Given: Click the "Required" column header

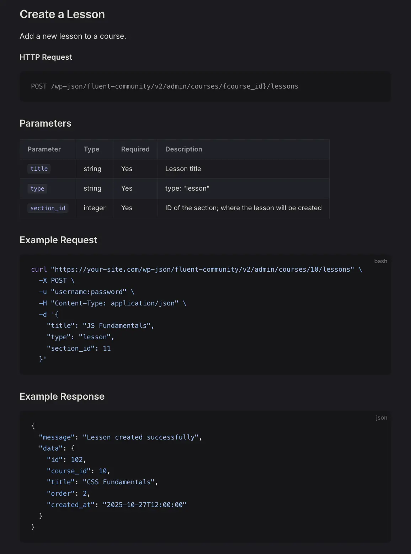Looking at the screenshot, I should tap(135, 149).
